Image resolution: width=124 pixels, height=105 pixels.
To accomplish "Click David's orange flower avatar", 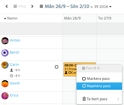I will coord(5,84).
